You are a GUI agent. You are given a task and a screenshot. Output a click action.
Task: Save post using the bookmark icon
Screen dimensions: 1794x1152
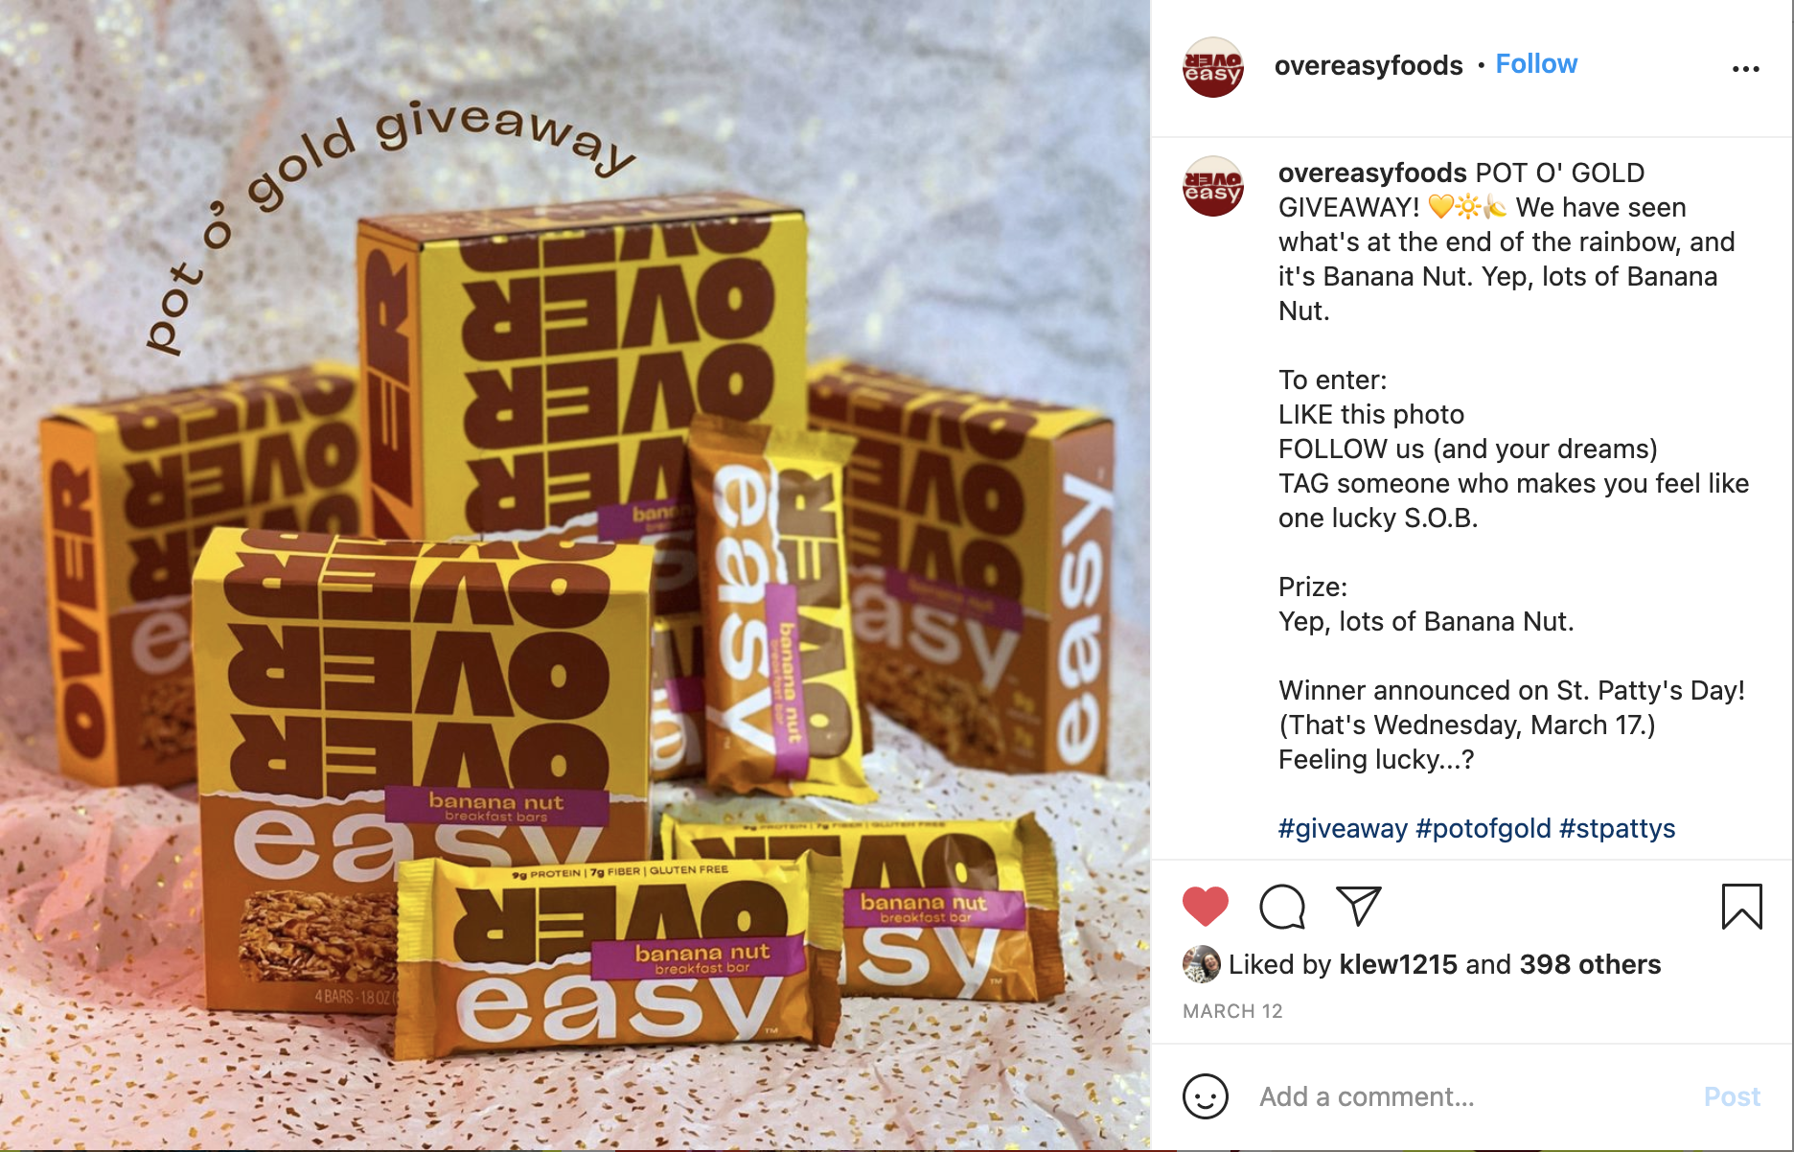[1741, 907]
